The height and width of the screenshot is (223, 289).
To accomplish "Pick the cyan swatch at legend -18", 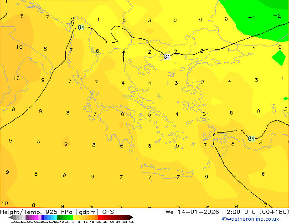I will [55, 217].
